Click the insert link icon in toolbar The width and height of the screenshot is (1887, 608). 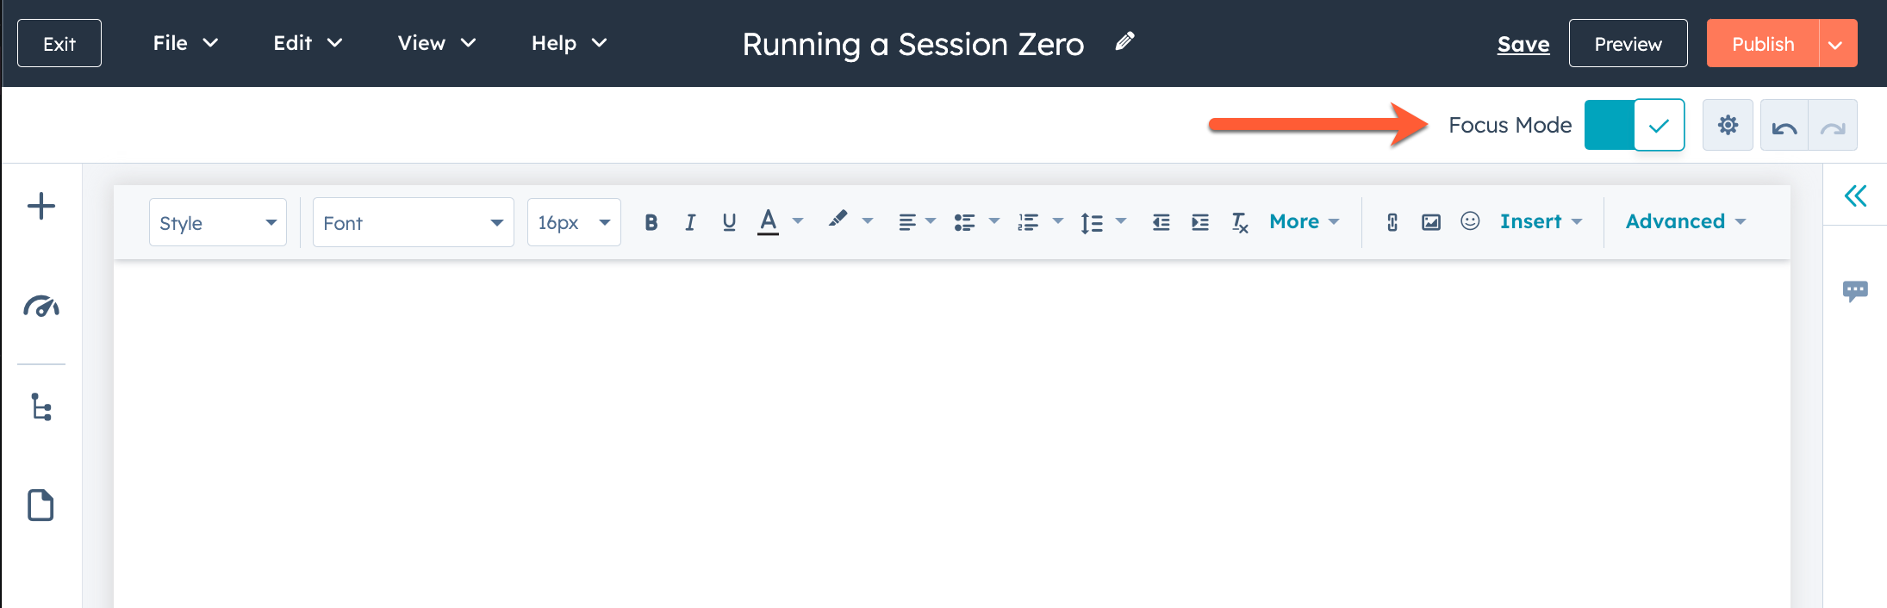[1392, 222]
